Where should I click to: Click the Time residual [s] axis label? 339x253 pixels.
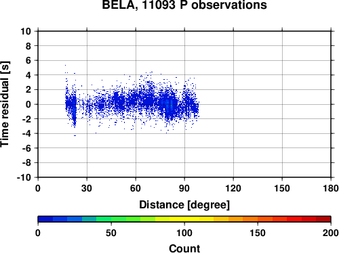point(5,104)
